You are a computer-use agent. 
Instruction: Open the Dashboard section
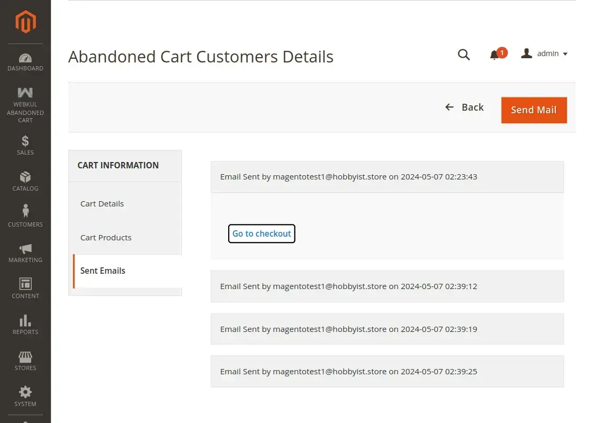[25, 61]
